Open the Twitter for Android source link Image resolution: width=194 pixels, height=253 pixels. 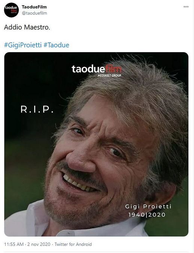pos(73,244)
